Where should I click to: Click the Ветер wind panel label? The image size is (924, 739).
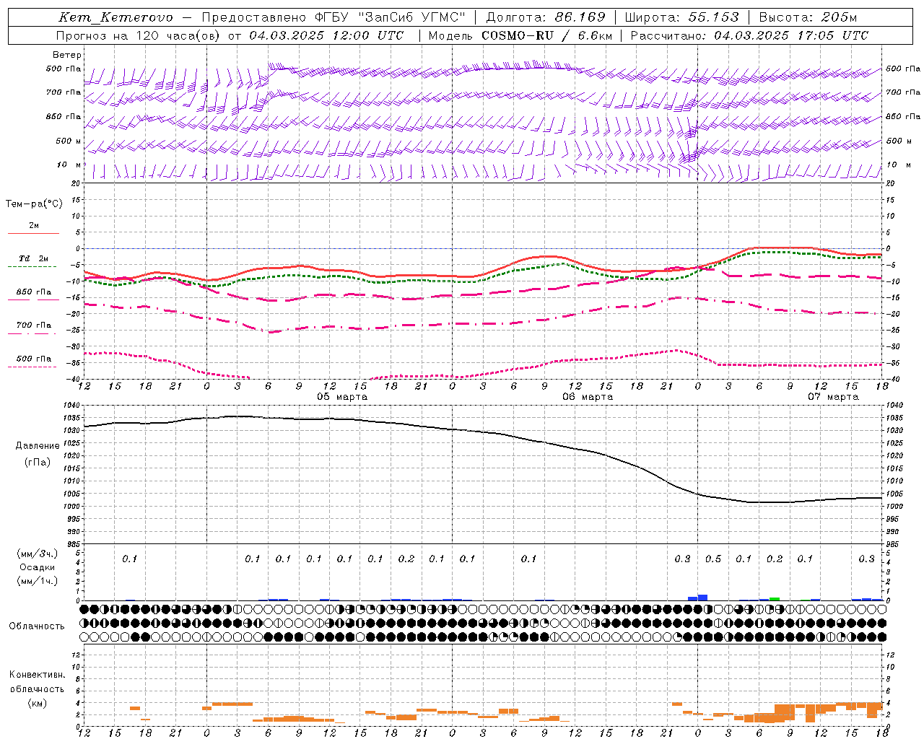coord(67,55)
